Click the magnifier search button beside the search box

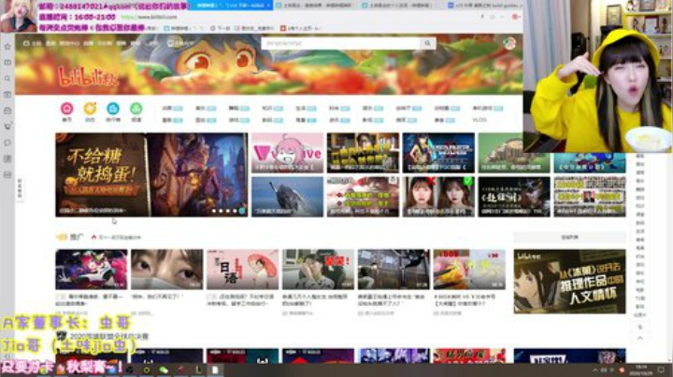[427, 43]
